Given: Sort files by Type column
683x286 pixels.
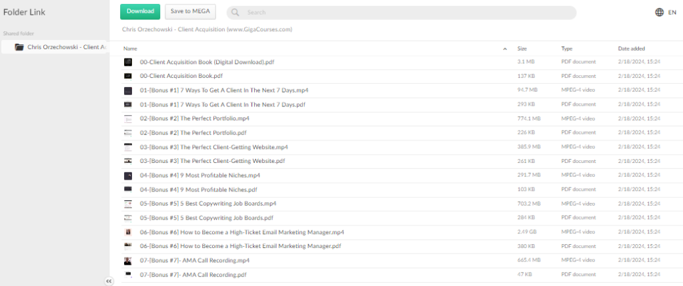Looking at the screenshot, I should (567, 49).
